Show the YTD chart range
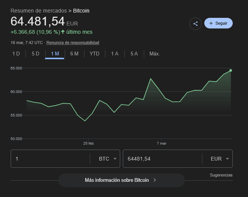The width and height of the screenshot is (248, 197). pyautogui.click(x=94, y=54)
